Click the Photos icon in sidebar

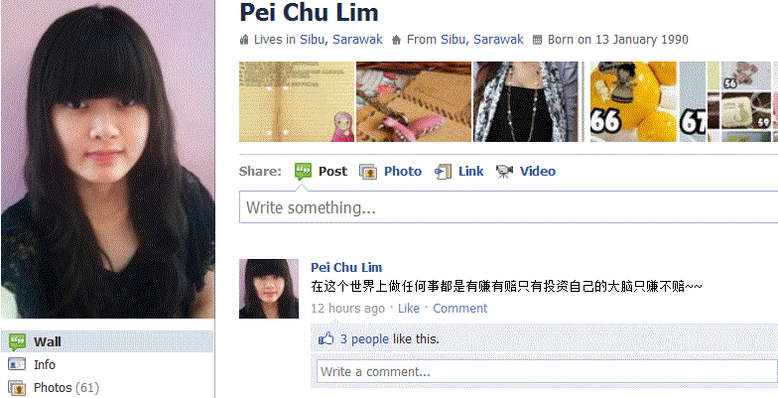[17, 387]
